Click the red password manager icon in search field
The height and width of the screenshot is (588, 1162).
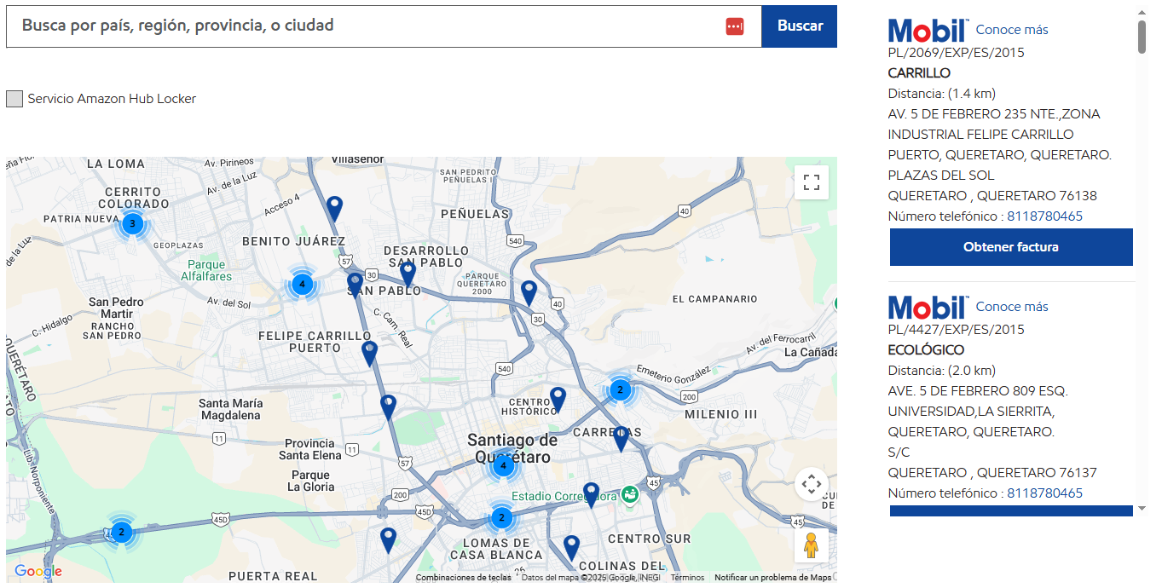(x=735, y=26)
